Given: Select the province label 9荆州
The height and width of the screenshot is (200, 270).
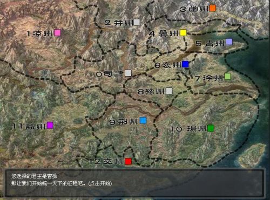Looking at the screenshot, I should coord(124,122).
